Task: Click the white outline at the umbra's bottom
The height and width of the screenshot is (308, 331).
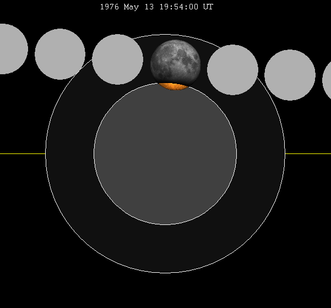Action: (165, 224)
